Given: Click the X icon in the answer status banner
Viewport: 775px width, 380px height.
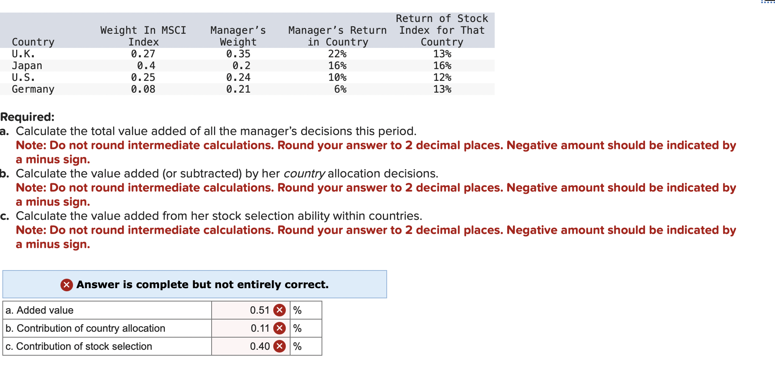Looking at the screenshot, I should [66, 284].
